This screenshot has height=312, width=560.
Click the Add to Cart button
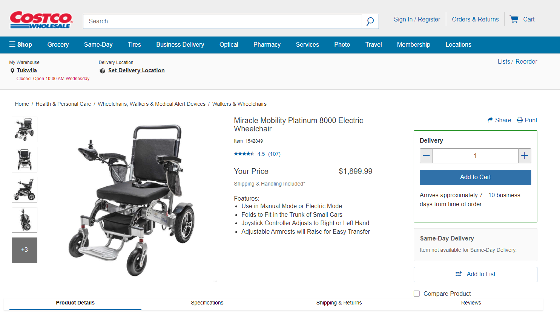point(475,177)
